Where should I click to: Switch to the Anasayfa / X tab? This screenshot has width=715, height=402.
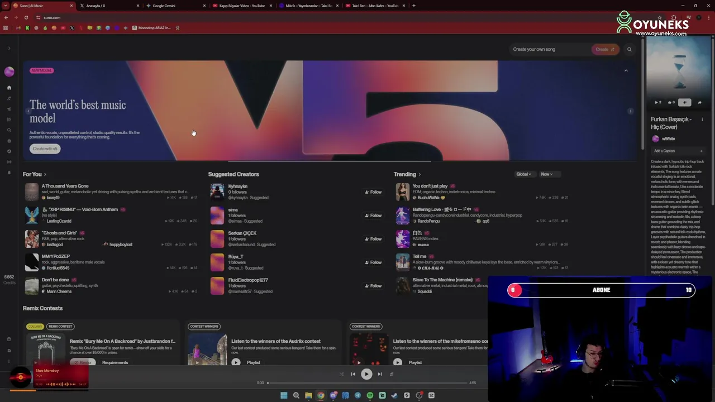point(109,6)
